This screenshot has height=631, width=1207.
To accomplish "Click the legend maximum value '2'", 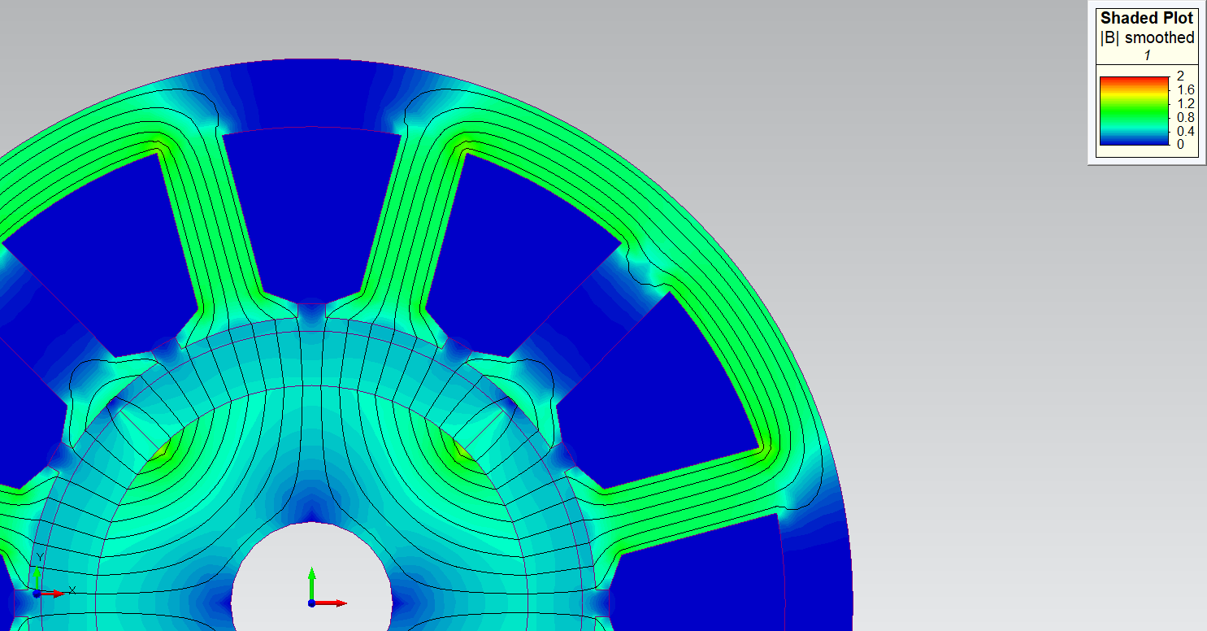I will pyautogui.click(x=1180, y=76).
